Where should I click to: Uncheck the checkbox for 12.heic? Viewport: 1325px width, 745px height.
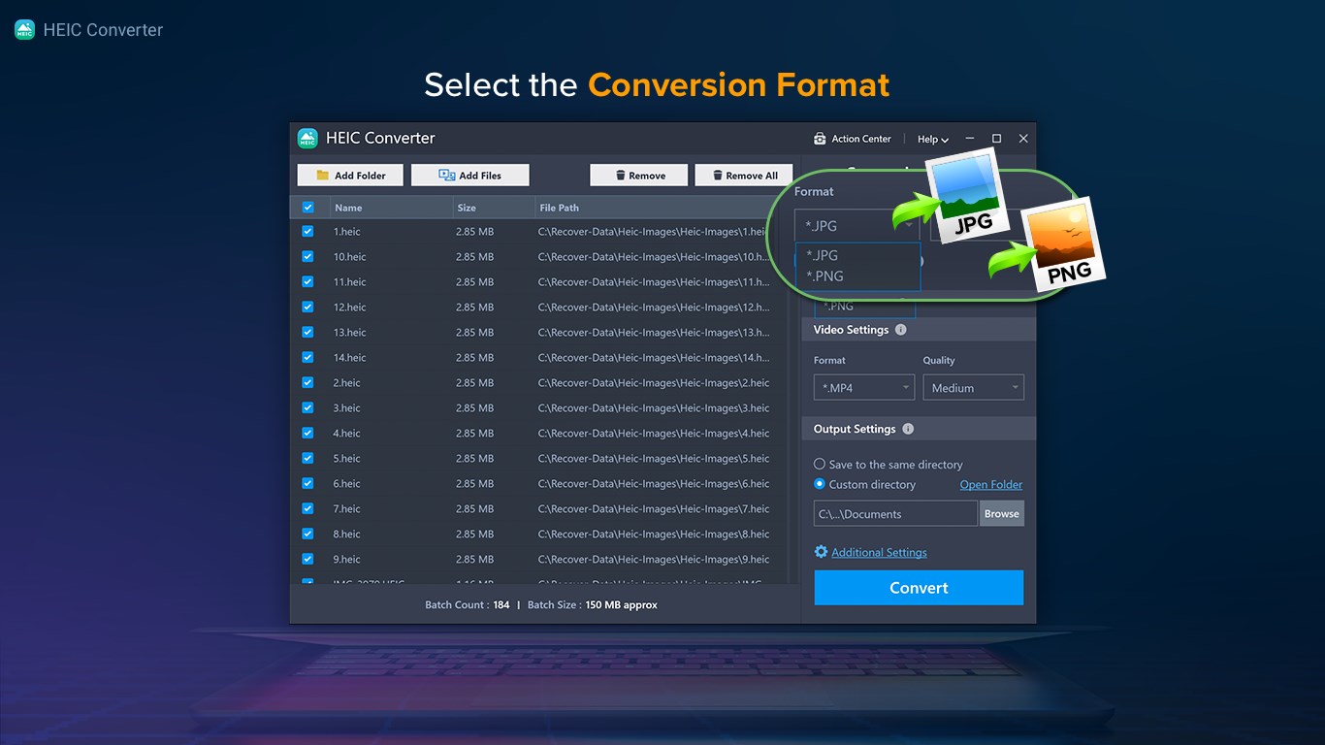point(307,307)
